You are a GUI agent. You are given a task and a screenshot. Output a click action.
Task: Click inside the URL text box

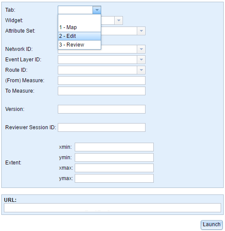coord(112,208)
